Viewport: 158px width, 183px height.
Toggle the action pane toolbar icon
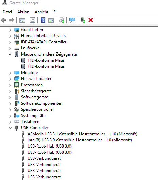point(51,20)
